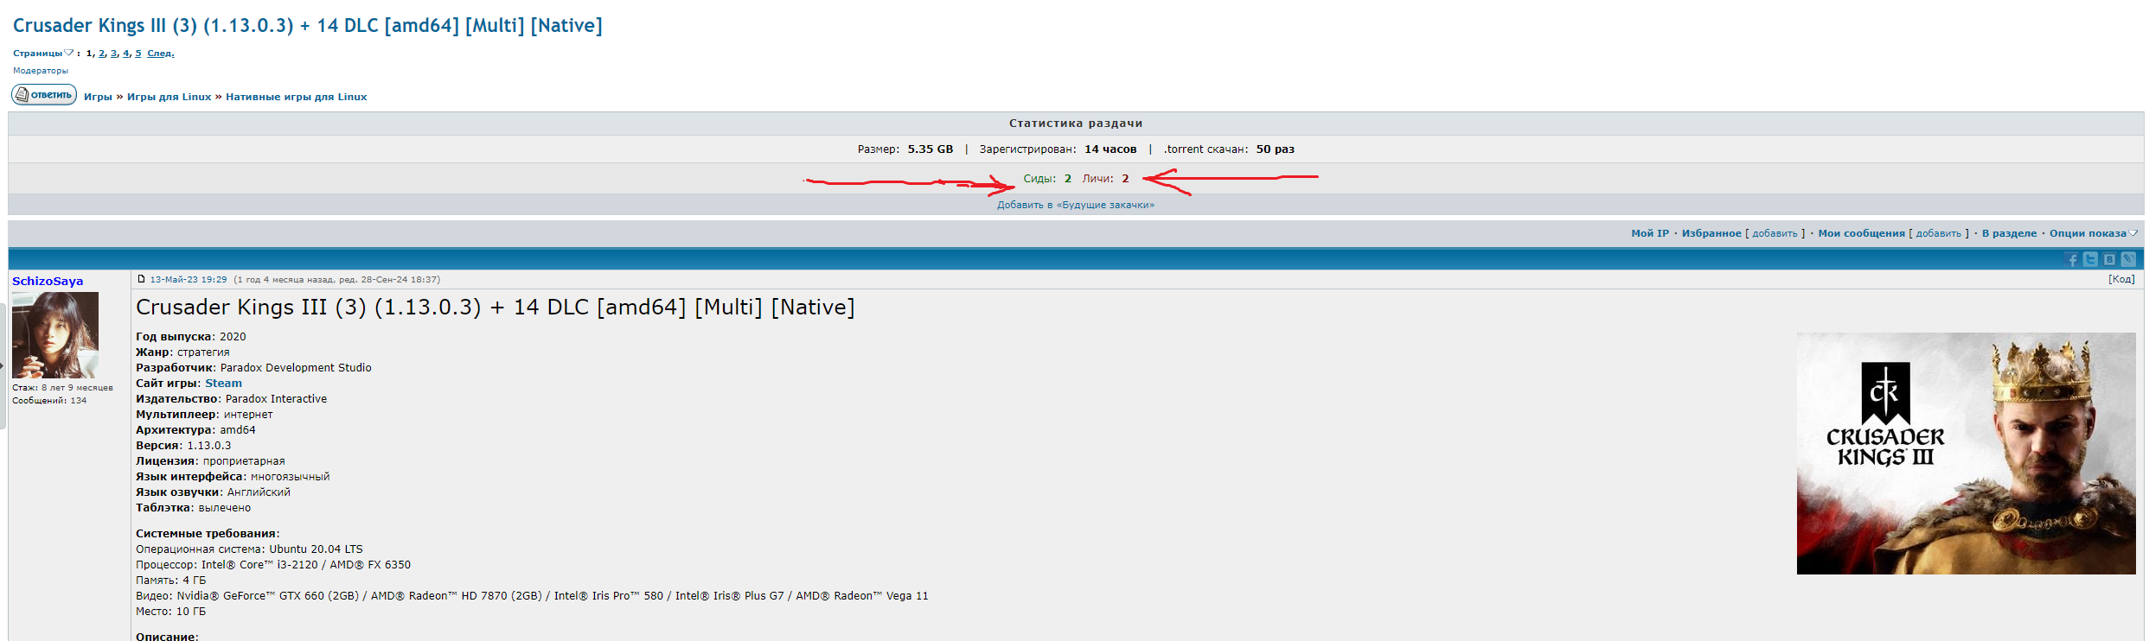Image resolution: width=2149 pixels, height=641 pixels.
Task: Click the Личи: 2 leechers count
Action: point(1105,179)
